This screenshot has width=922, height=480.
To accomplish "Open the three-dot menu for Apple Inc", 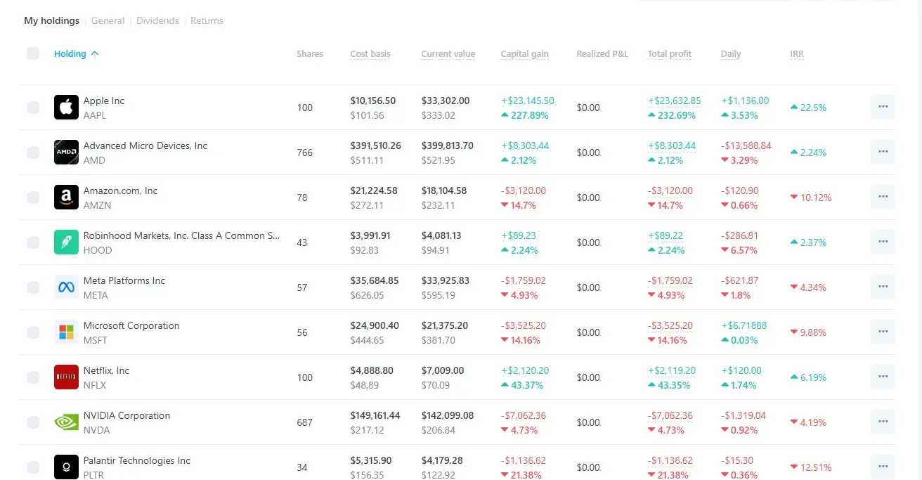I will [x=883, y=108].
